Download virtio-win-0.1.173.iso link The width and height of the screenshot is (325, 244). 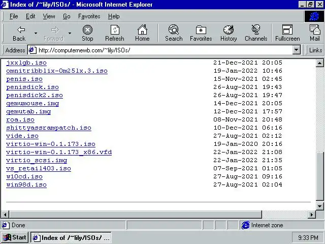coord(51,144)
